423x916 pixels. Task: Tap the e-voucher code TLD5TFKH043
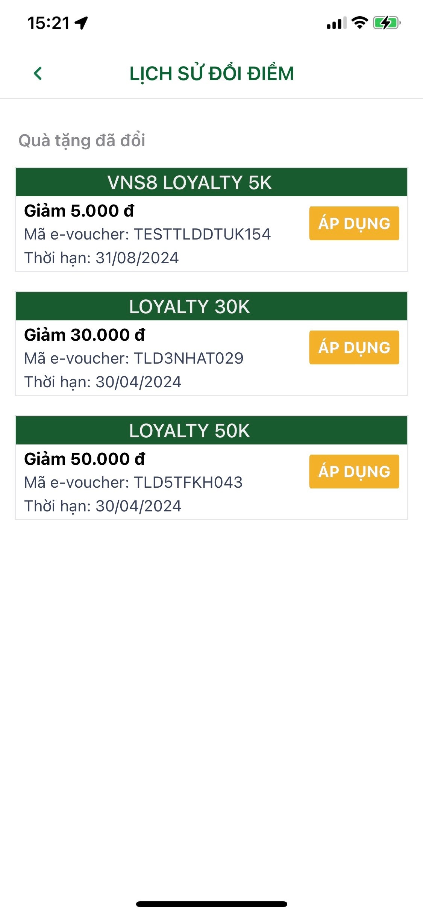pyautogui.click(x=188, y=482)
